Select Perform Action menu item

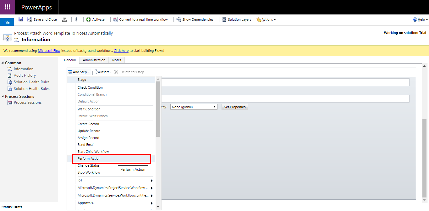[111, 158]
